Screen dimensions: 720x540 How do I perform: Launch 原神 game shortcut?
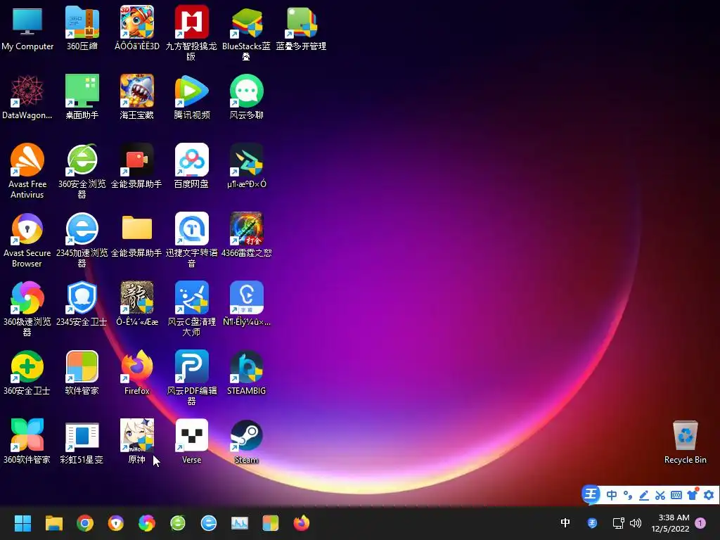point(136,441)
